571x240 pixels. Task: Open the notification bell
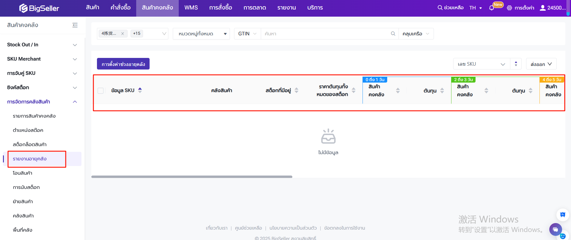[x=492, y=8]
